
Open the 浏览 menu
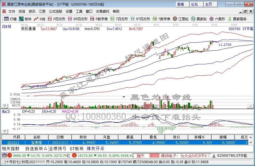22,12
